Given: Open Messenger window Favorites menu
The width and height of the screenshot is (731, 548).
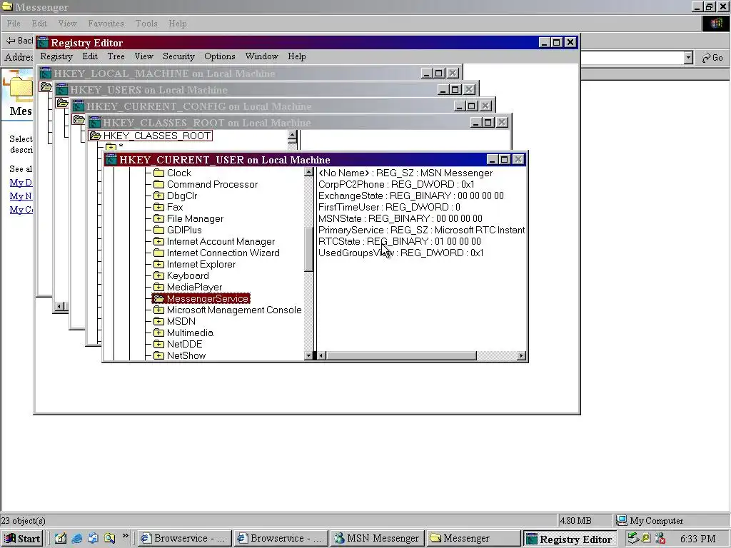Looking at the screenshot, I should [106, 24].
